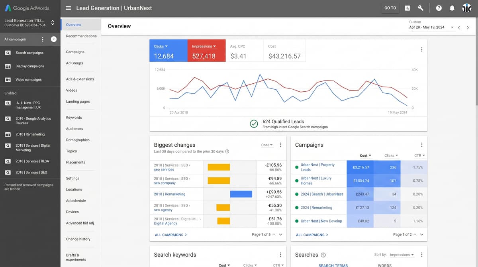Open the Clicks metric dropdown
The height and width of the screenshot is (267, 478).
tap(161, 47)
